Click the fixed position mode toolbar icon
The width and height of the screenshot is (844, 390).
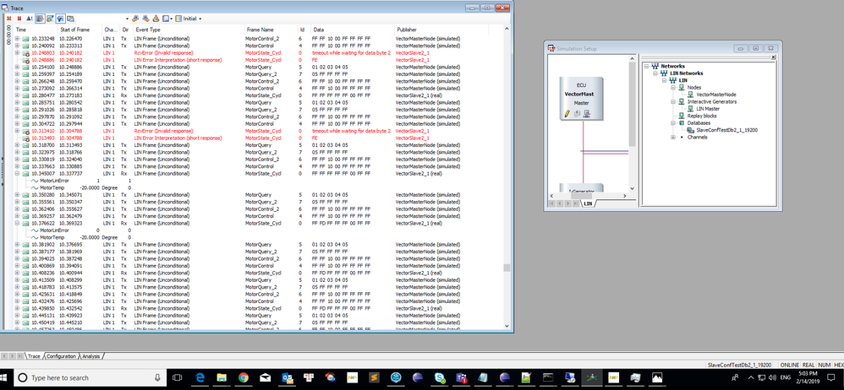tap(50, 19)
